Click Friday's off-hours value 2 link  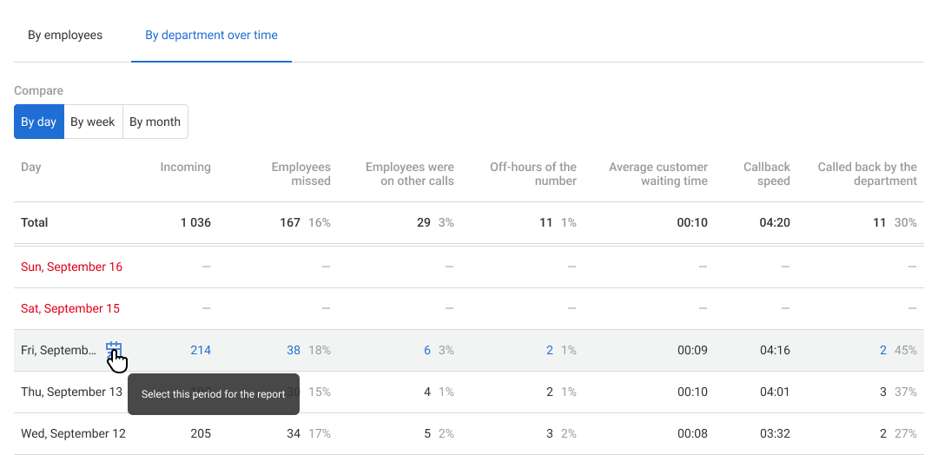tap(550, 351)
